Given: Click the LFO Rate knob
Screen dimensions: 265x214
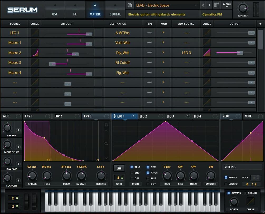Looking at the screenshot, I should pyautogui.click(x=167, y=176).
